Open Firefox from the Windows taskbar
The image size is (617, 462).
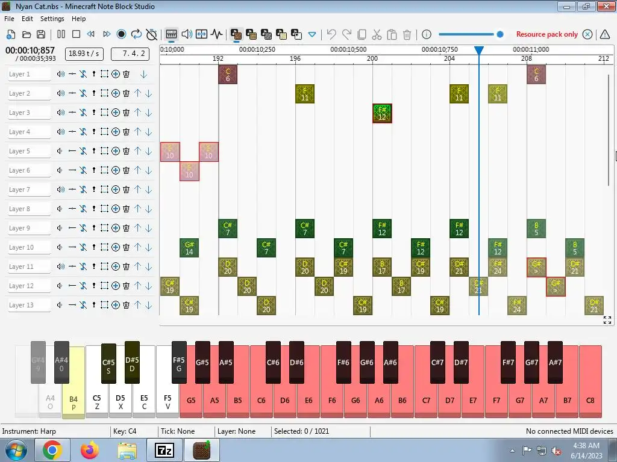(x=90, y=450)
